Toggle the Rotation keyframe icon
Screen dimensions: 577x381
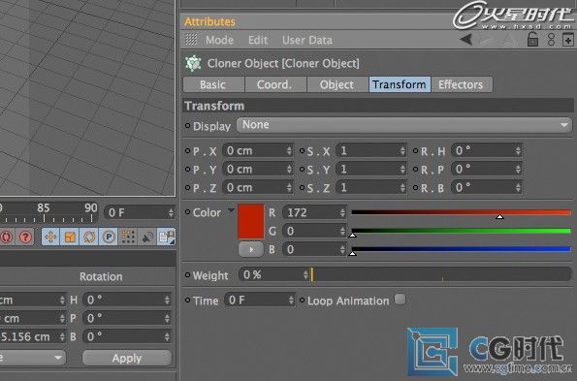pos(89,237)
